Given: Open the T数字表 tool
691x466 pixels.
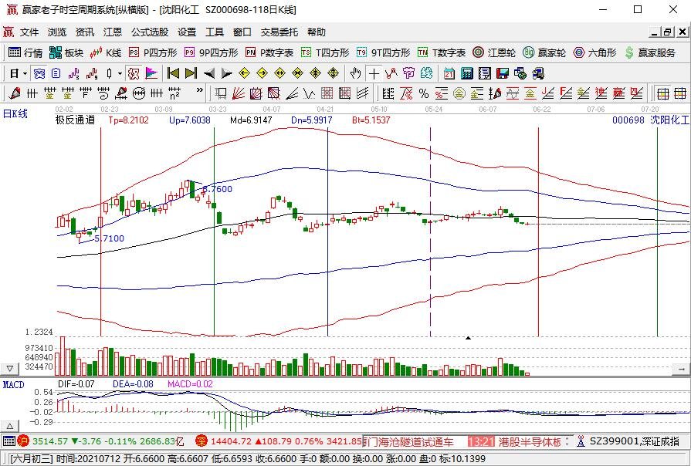Looking at the screenshot, I should (442, 53).
